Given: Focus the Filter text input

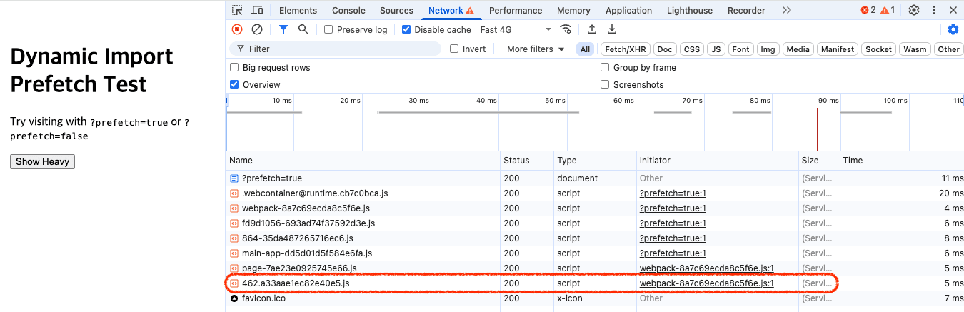Looking at the screenshot, I should [x=343, y=49].
